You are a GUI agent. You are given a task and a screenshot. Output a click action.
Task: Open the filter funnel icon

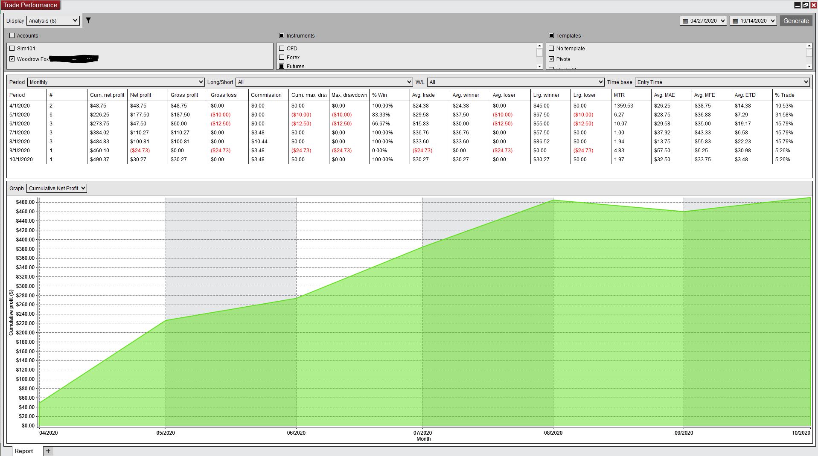[88, 20]
